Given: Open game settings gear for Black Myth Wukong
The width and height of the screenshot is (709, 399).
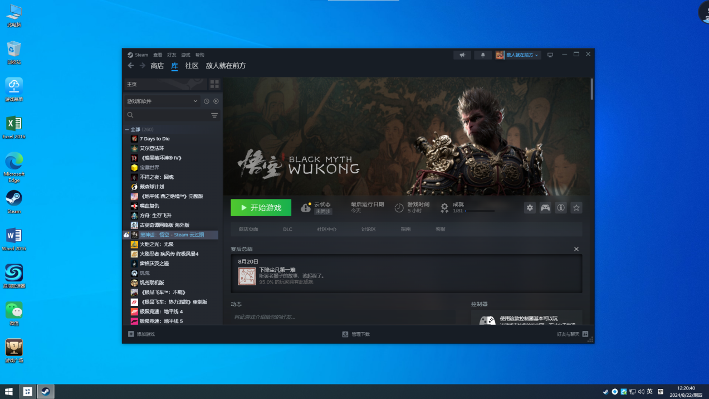Looking at the screenshot, I should tap(530, 208).
